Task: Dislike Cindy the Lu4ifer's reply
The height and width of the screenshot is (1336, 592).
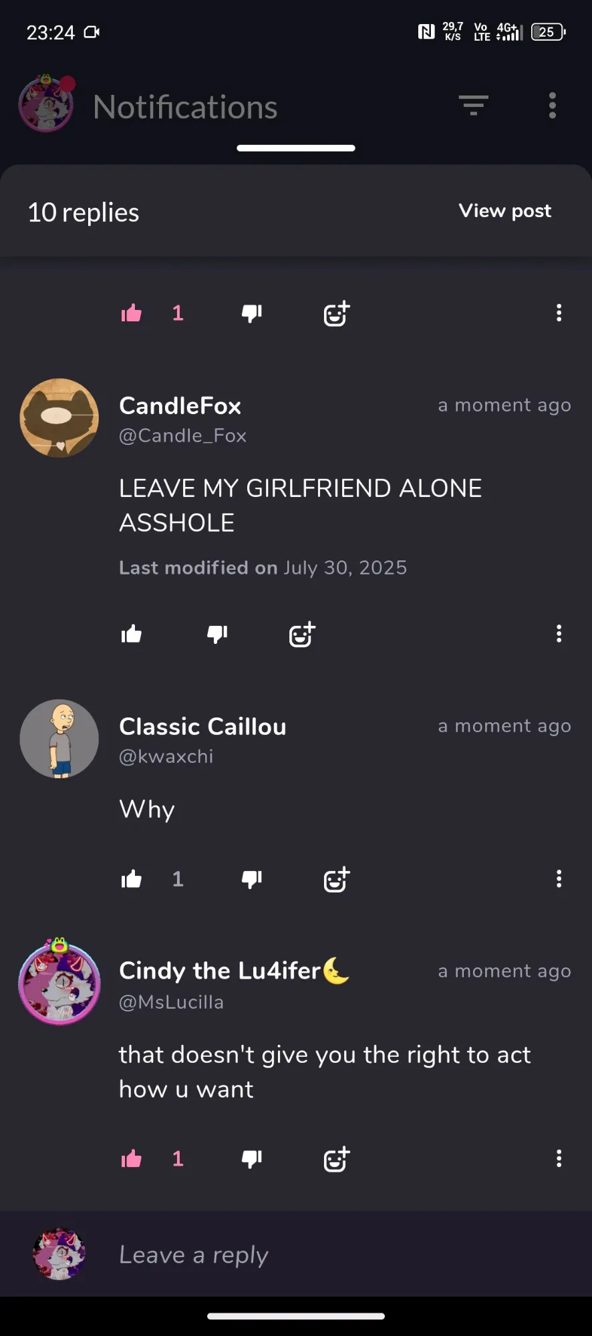Action: click(252, 1159)
